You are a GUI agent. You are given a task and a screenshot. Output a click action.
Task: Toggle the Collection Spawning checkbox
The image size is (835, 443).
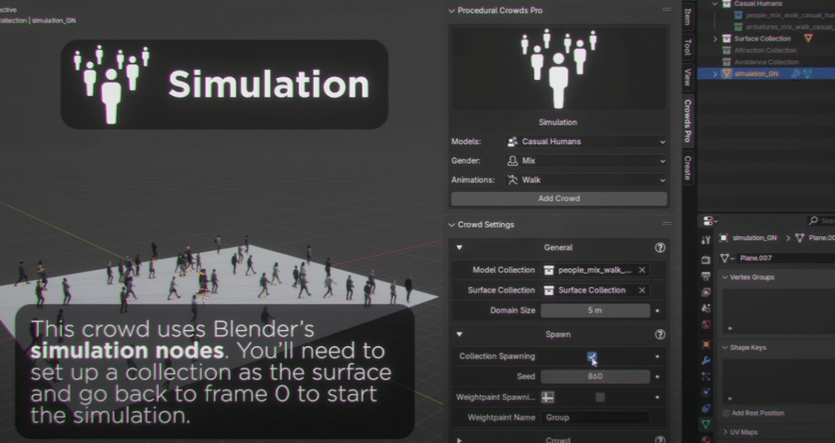coord(593,357)
